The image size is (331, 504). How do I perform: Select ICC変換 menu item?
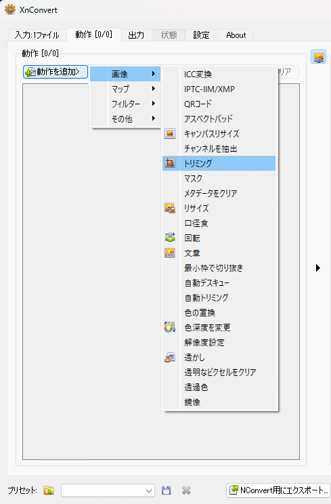click(219, 75)
